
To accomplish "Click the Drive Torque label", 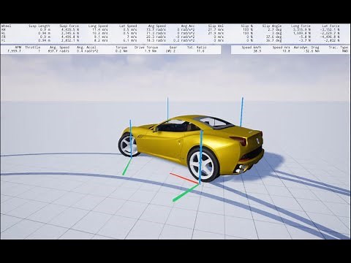I will pos(146,47).
